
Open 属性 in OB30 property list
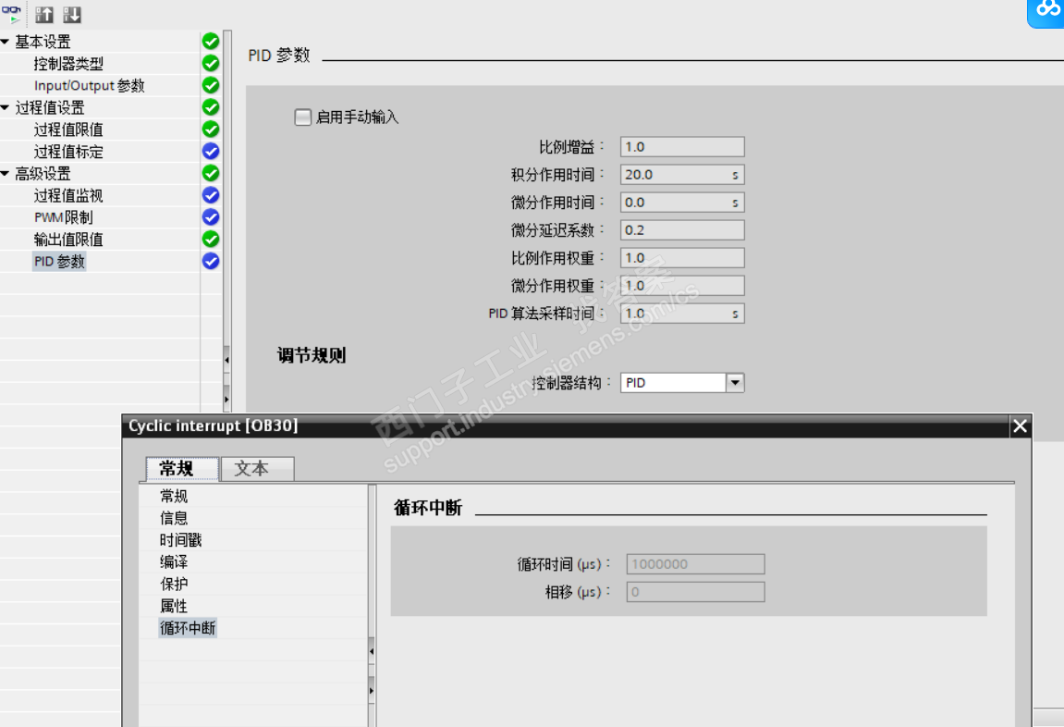pyautogui.click(x=174, y=606)
